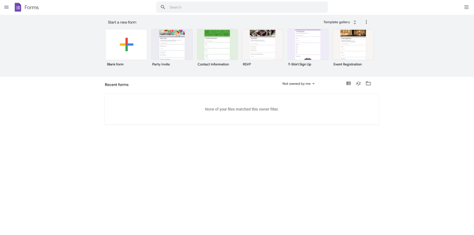Click the search magnifier icon
Viewport: 474px width, 235px height.
[x=163, y=7]
